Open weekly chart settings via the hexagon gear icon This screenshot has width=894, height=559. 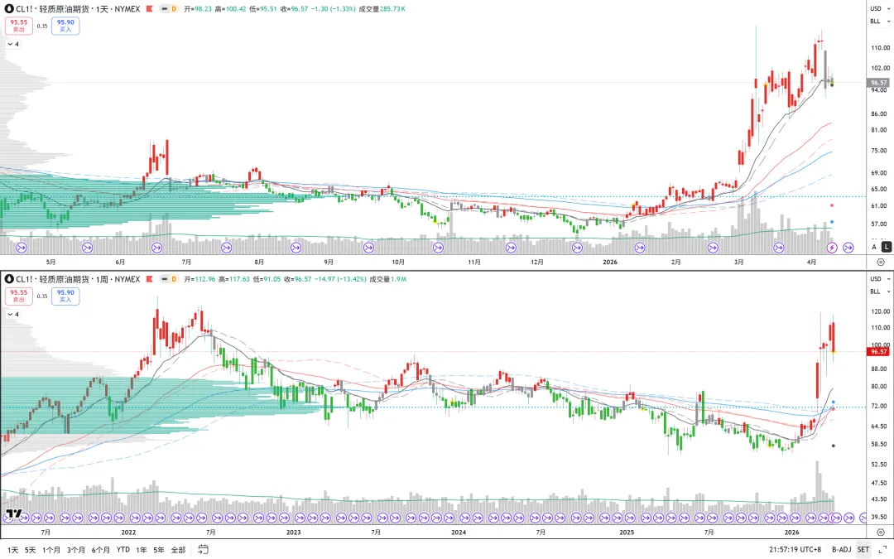click(880, 532)
